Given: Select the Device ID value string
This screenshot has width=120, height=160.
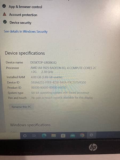Looking at the screenshot, I should [59, 82].
